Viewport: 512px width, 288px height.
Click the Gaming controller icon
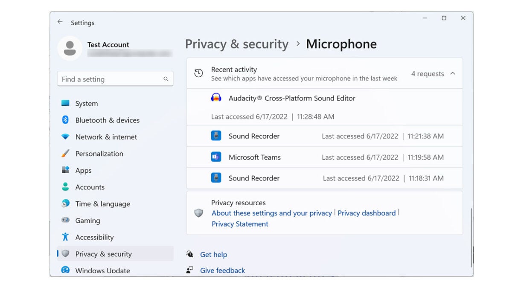pos(65,220)
